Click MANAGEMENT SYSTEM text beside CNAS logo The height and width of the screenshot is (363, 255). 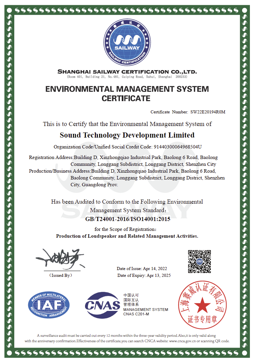tap(146, 310)
